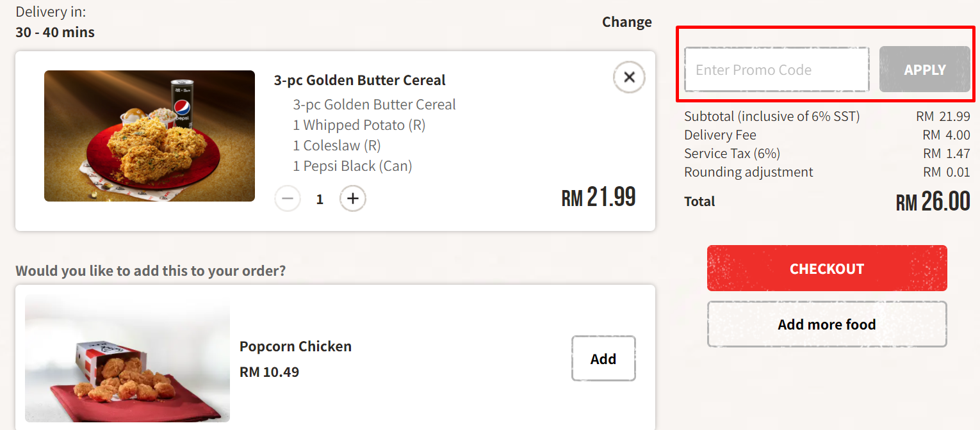Select the delivery time text 30 - 40 mins

coord(55,31)
